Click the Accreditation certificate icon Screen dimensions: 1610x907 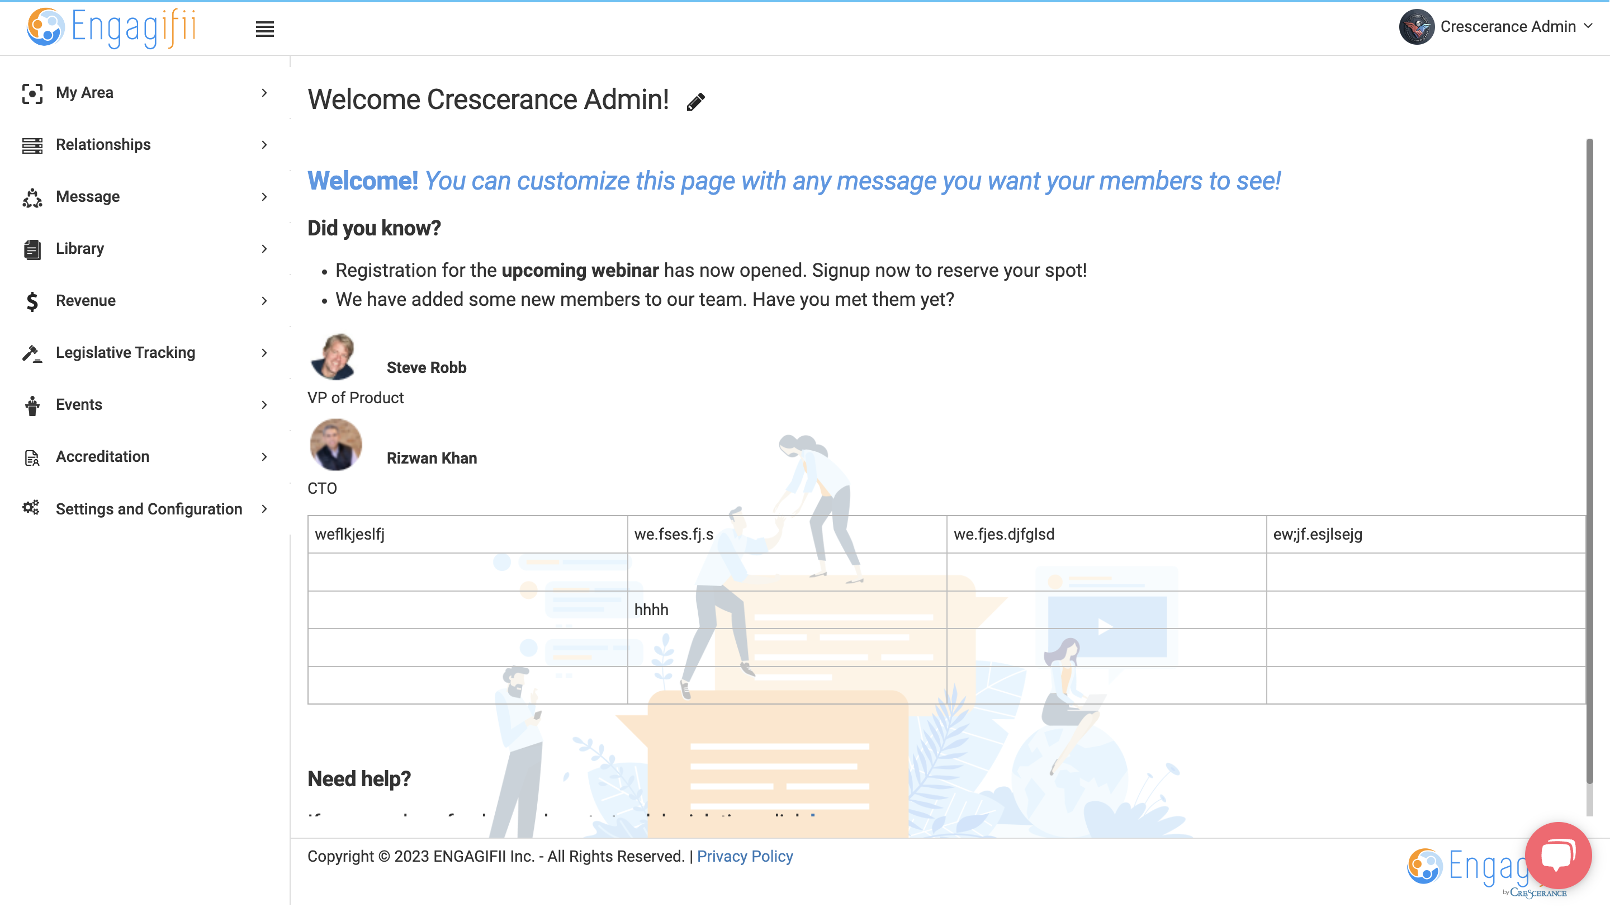[32, 457]
